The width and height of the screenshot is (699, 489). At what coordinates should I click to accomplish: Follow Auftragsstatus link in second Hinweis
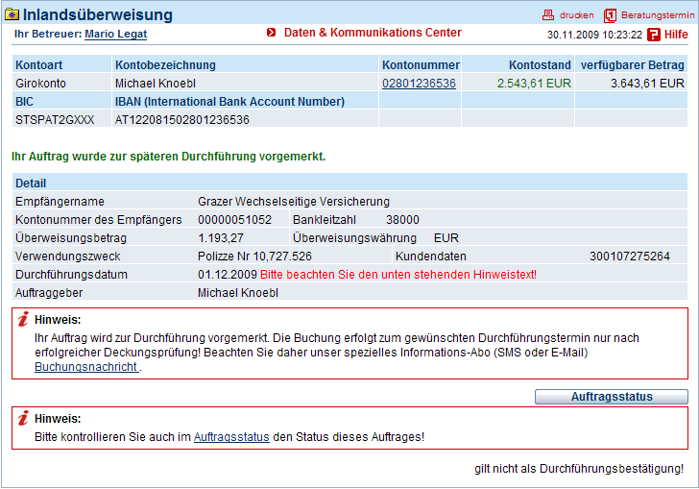click(x=231, y=437)
